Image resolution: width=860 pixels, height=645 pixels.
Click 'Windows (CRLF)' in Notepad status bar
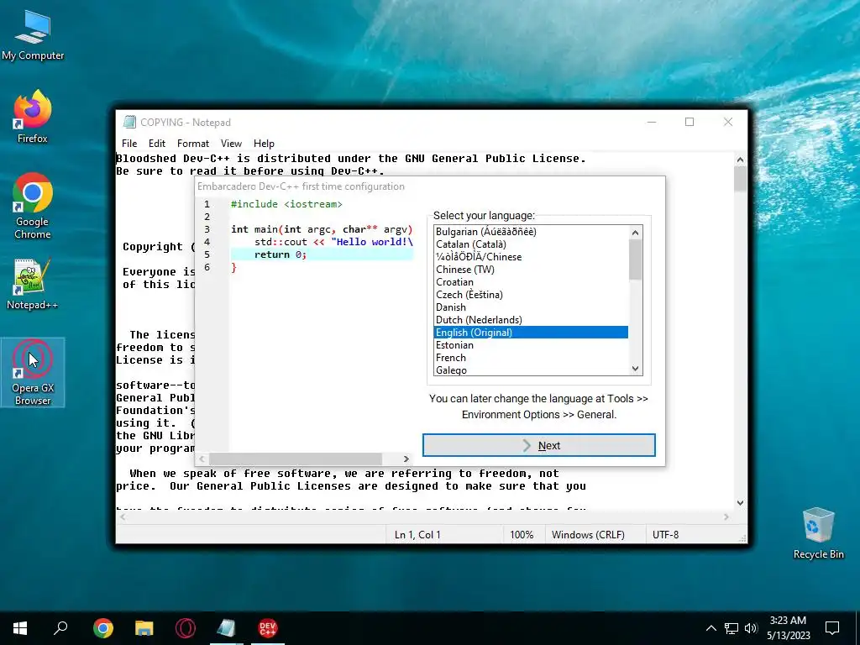pos(588,535)
